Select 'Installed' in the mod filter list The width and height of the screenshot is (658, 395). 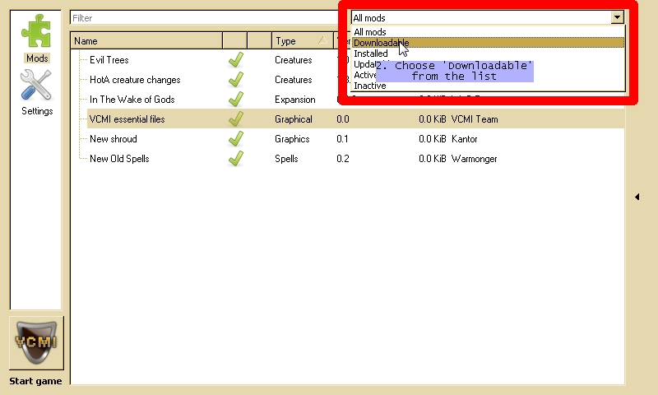[x=370, y=53]
